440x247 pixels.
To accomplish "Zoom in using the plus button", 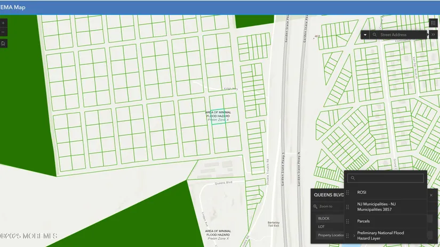I will (3, 23).
